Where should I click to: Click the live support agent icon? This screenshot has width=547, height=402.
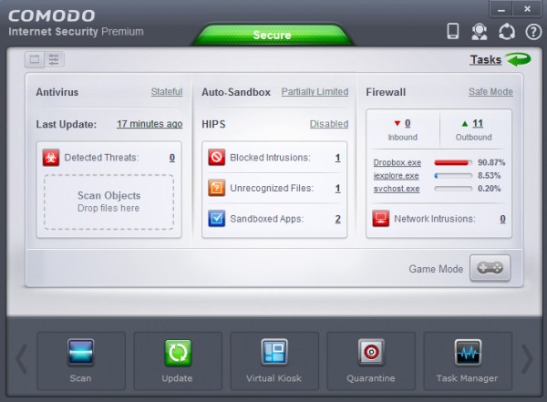(480, 31)
